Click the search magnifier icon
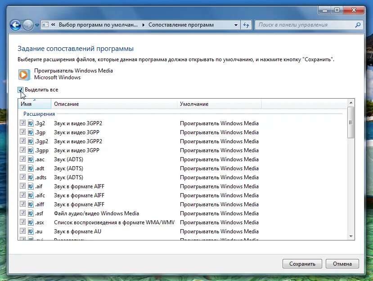The width and height of the screenshot is (373, 281). tap(358, 25)
